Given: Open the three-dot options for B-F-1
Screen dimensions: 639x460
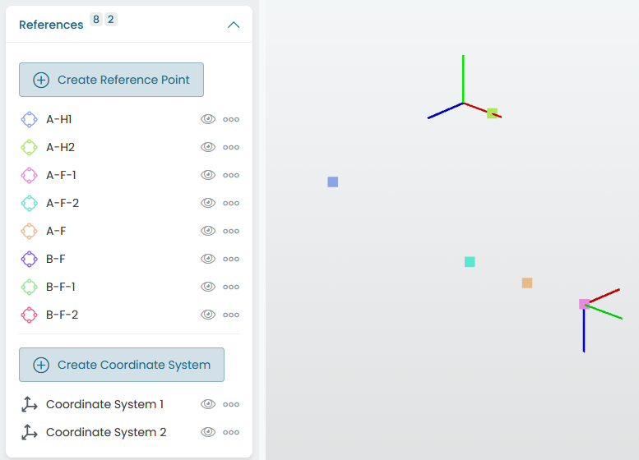Looking at the screenshot, I should point(231,287).
